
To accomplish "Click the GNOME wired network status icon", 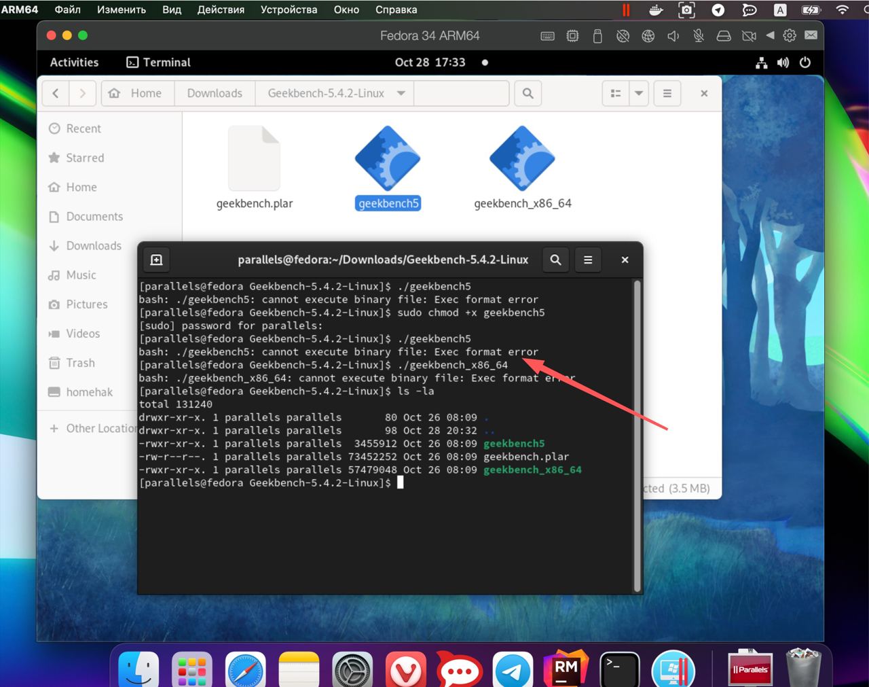I will (762, 63).
